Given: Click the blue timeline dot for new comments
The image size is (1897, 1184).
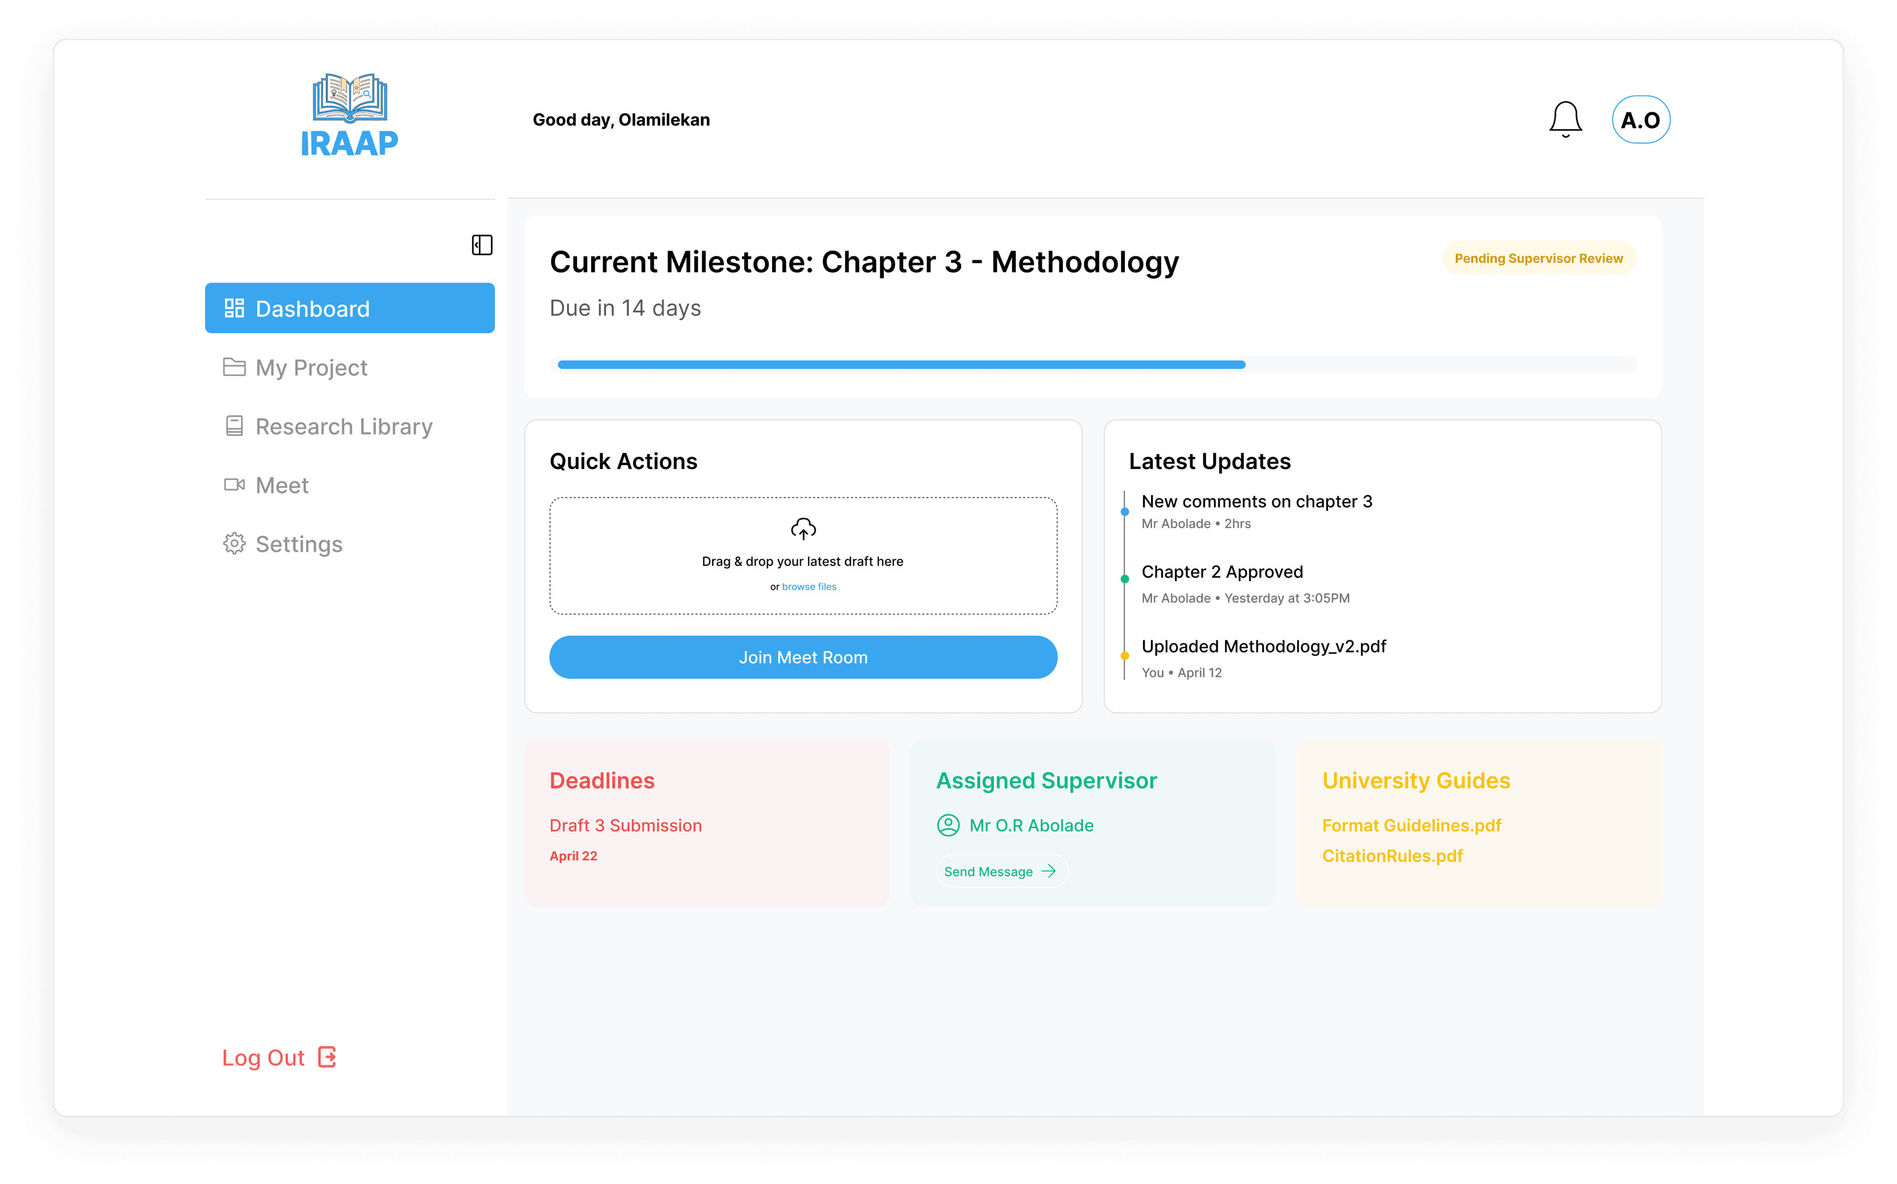Looking at the screenshot, I should [1124, 511].
